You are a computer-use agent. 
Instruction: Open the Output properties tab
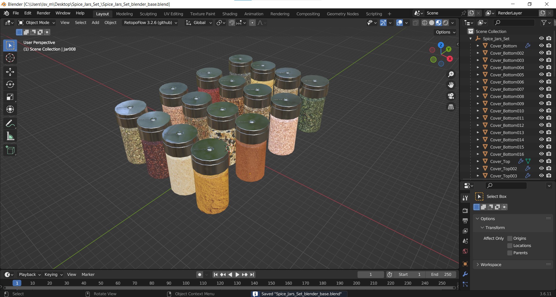tap(465, 221)
